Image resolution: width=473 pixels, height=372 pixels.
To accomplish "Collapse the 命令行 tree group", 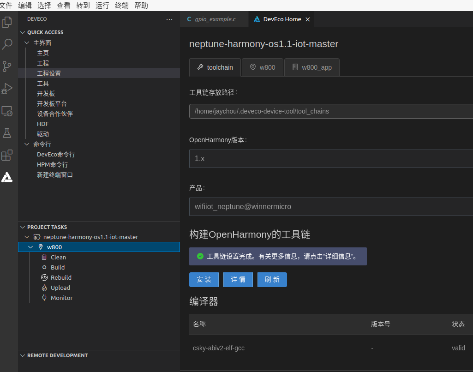I will (27, 144).
